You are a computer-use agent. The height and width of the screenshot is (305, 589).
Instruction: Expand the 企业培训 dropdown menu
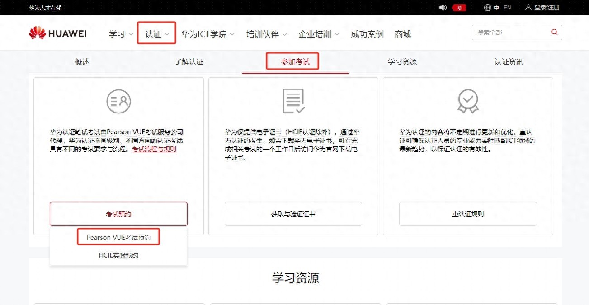tap(319, 34)
